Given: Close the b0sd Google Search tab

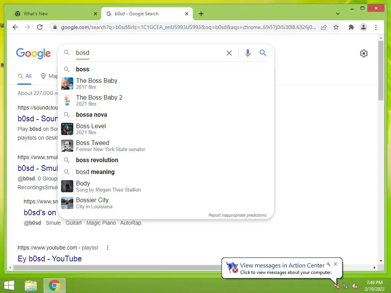Looking at the screenshot, I should (186, 14).
